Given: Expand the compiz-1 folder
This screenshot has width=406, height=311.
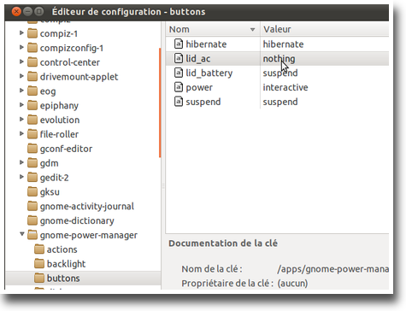Looking at the screenshot, I should tap(21, 33).
